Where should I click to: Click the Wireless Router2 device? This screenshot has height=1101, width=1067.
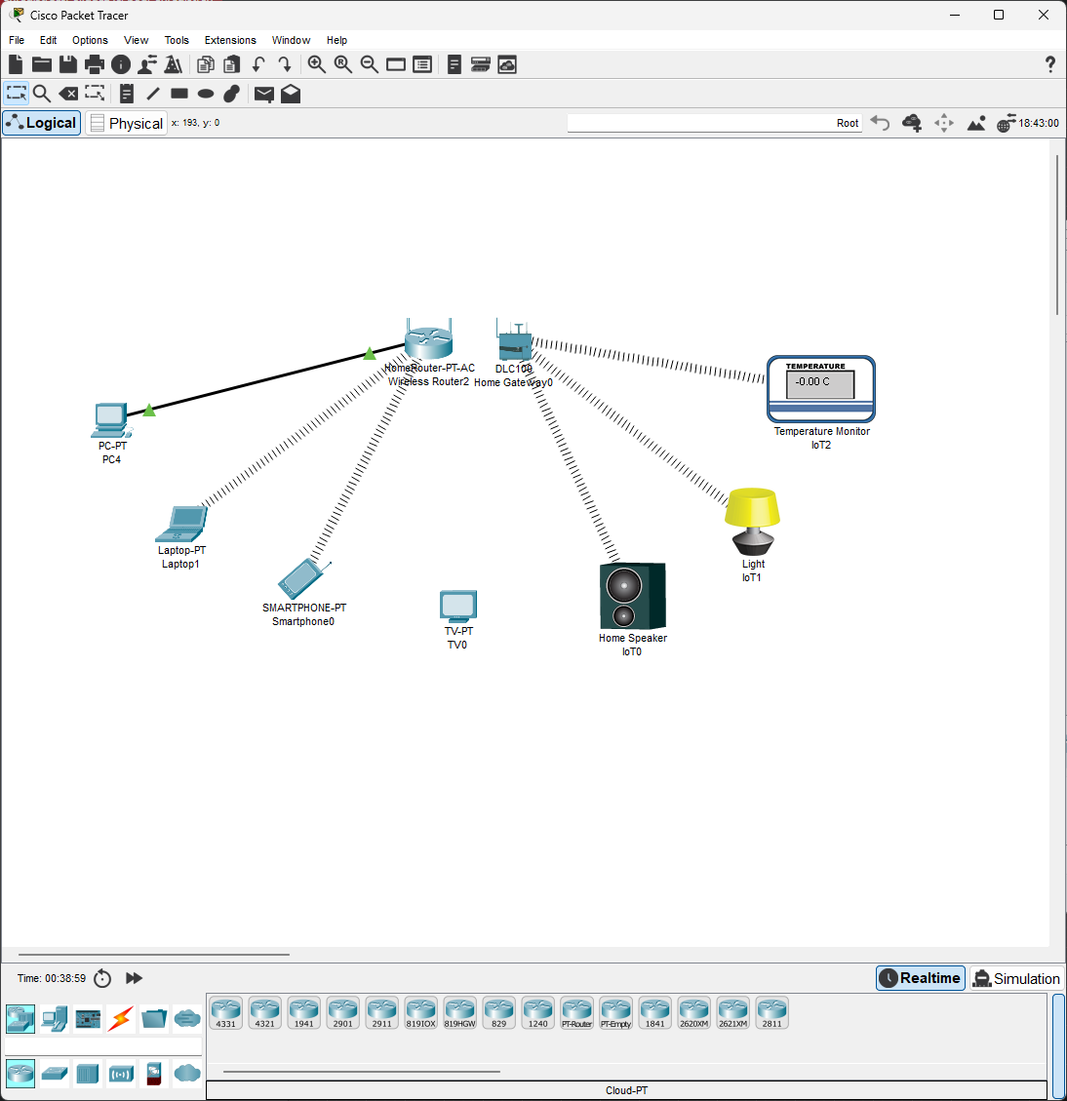pyautogui.click(x=428, y=340)
